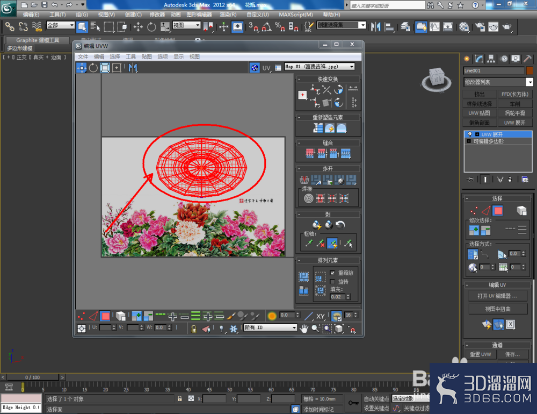The width and height of the screenshot is (537, 414).
Task: Toggle select by element cube in Edit UVW bottom bar
Action: click(x=120, y=316)
